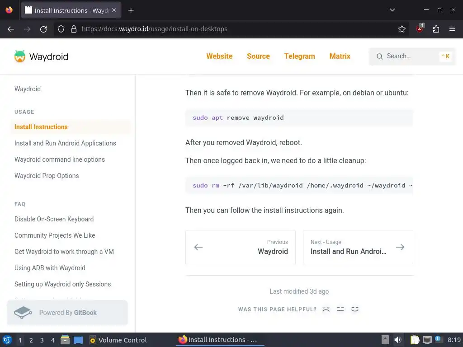Open Disable On-Screen Keyboard FAQ
Viewport: 463px width, 347px height.
[x=54, y=219]
